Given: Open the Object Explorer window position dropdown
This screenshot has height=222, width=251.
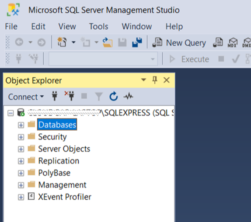Looking at the screenshot, I should pyautogui.click(x=143, y=80).
